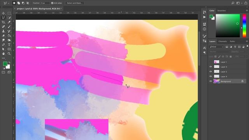Select the Zoom magnifier tool
This screenshot has height=140, width=249.
click(9, 54)
